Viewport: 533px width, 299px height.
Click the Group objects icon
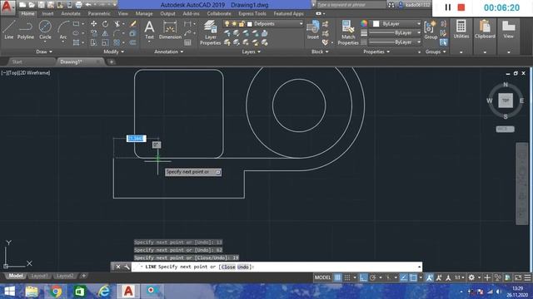(431, 30)
